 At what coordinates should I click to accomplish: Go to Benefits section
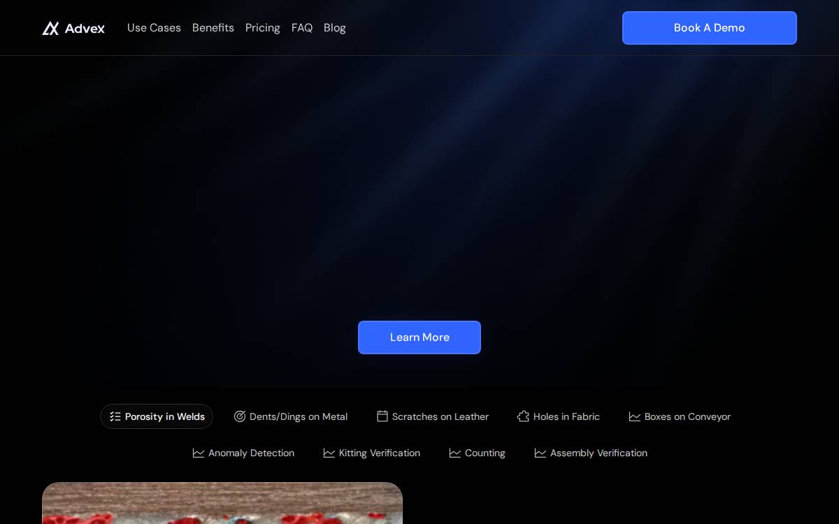point(213,28)
